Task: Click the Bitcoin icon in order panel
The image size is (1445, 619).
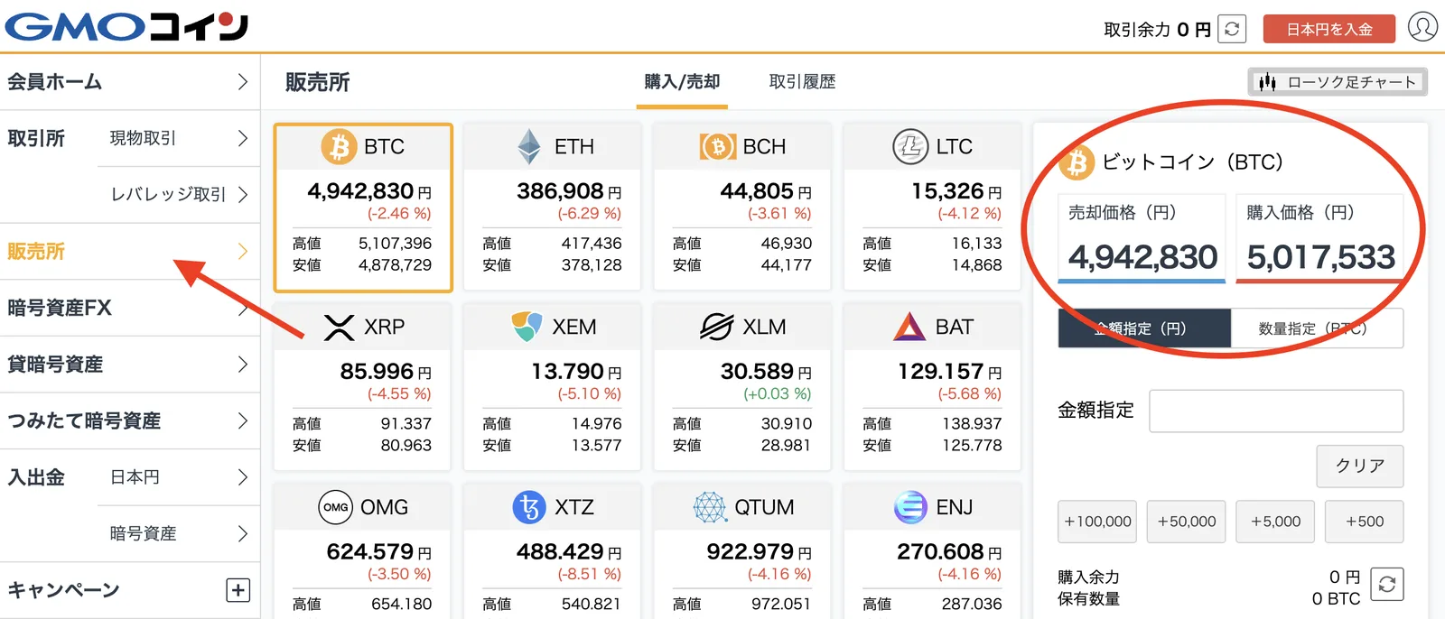Action: coord(1077,162)
